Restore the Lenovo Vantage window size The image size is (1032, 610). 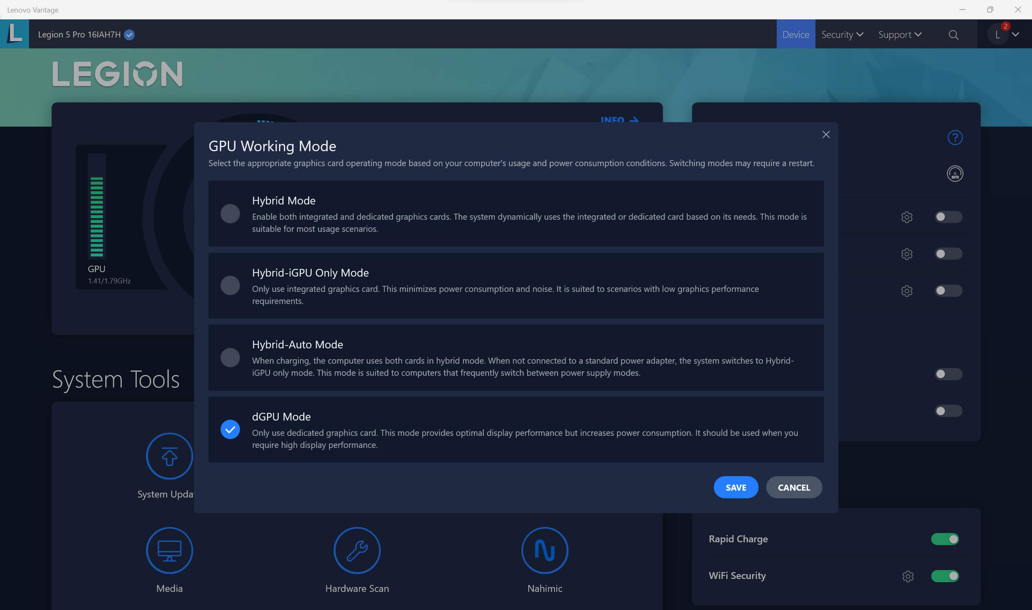tap(990, 9)
